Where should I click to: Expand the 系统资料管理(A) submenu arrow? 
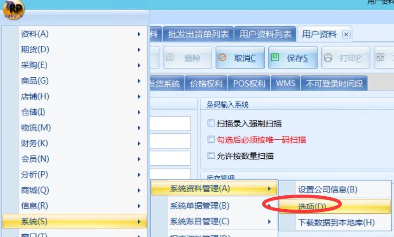pyautogui.click(x=269, y=188)
